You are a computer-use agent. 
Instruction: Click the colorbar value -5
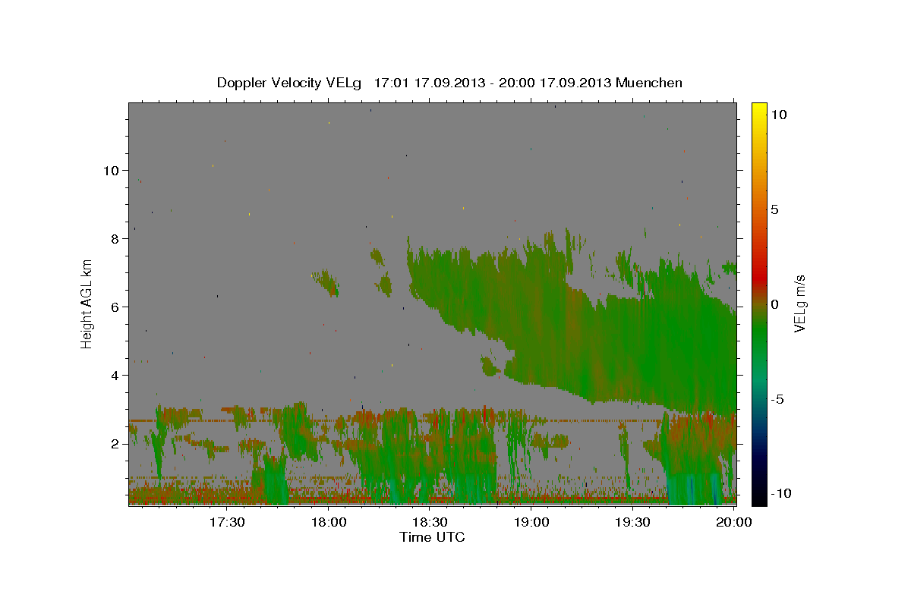coord(777,399)
